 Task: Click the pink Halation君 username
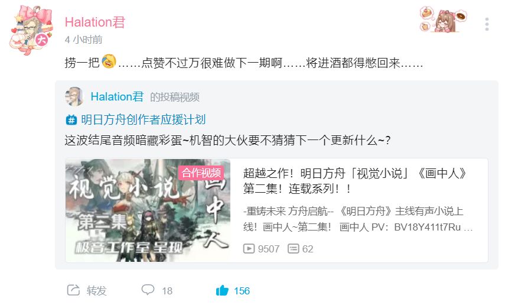[x=95, y=22]
